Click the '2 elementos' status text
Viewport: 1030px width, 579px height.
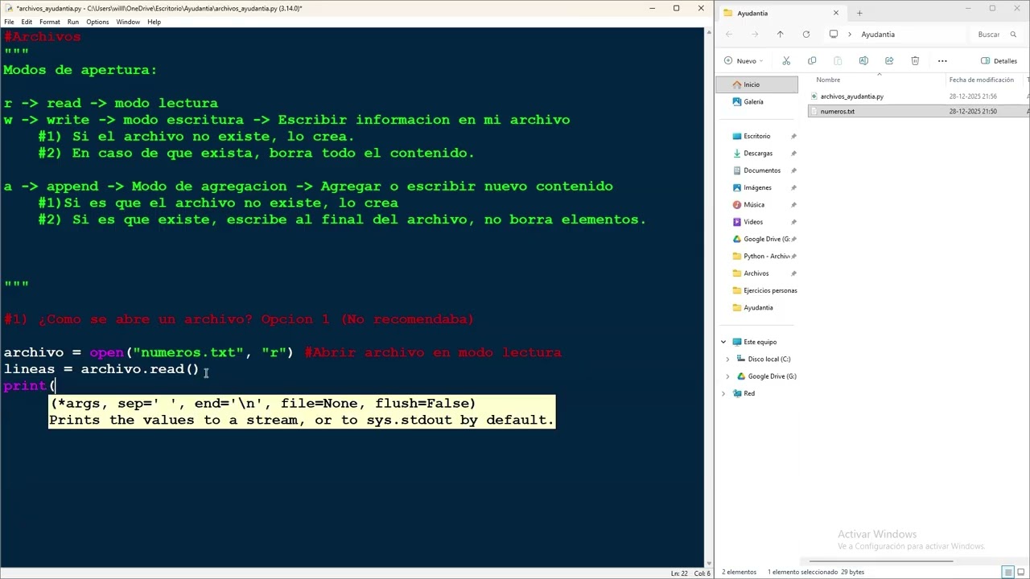[739, 572]
